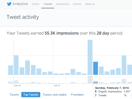Click the Twitter bird logo

click(x=9, y=4)
